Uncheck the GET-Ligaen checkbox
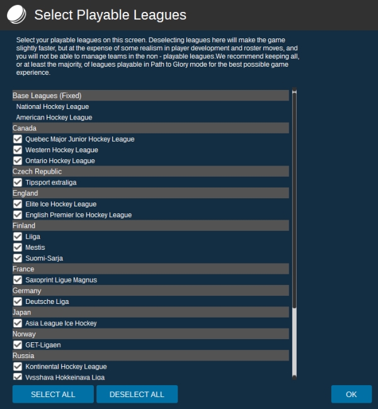378x409 pixels. point(18,345)
